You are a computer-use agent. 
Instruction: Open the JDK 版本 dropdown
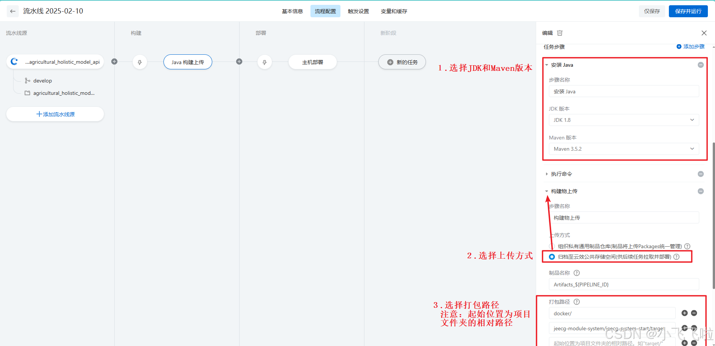pos(624,120)
